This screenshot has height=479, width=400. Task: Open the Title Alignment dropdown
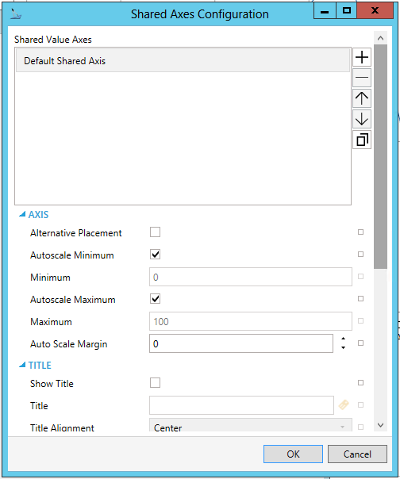coord(251,425)
